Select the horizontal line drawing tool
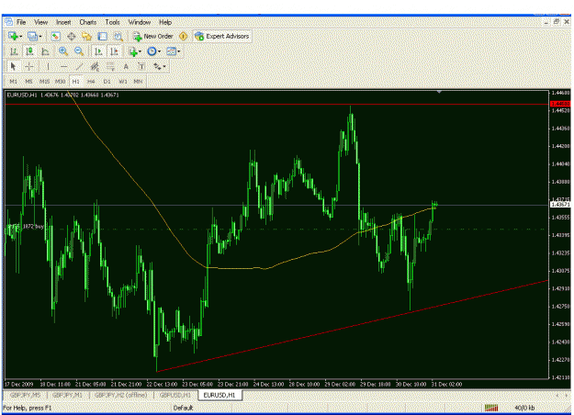 pyautogui.click(x=63, y=67)
